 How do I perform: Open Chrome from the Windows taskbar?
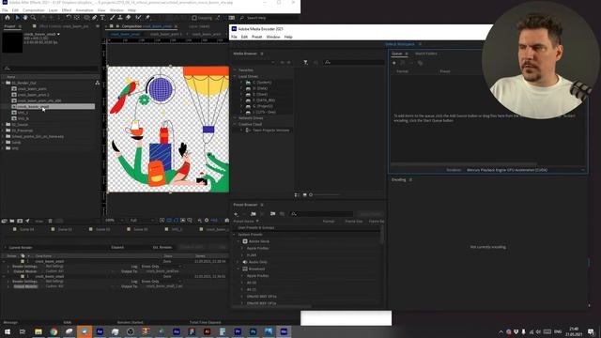[54, 331]
